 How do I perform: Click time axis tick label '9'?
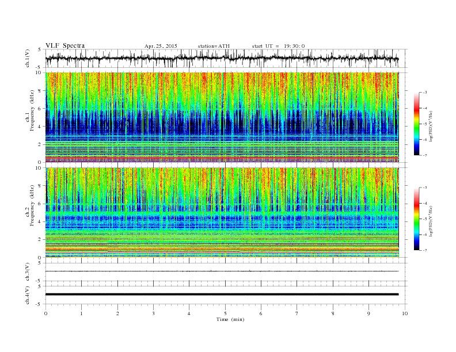368,313
